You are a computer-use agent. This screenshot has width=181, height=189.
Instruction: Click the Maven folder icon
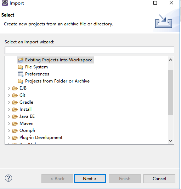pyautogui.click(x=15, y=123)
